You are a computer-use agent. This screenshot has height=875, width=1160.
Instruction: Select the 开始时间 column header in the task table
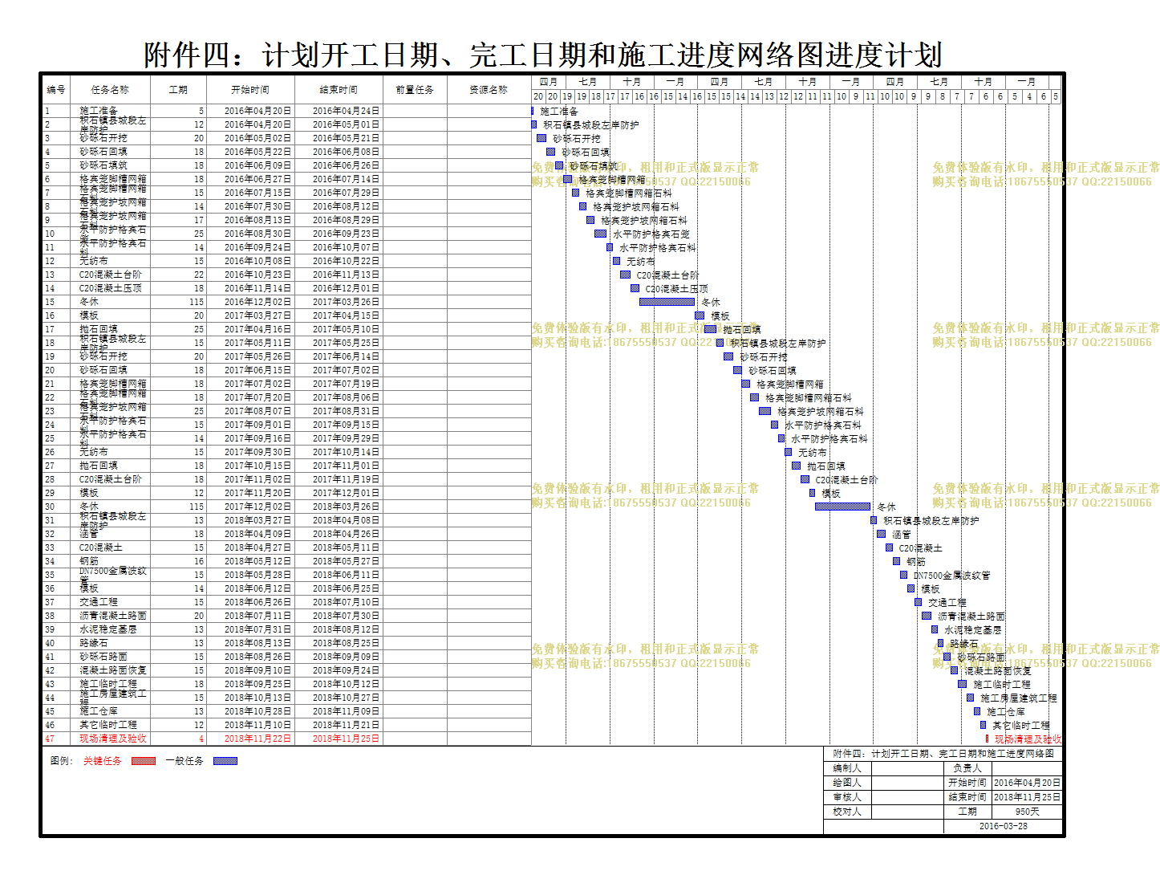[250, 90]
